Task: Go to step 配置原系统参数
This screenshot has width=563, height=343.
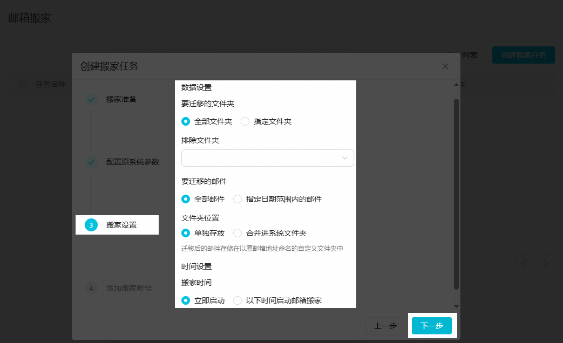Action: (x=132, y=162)
